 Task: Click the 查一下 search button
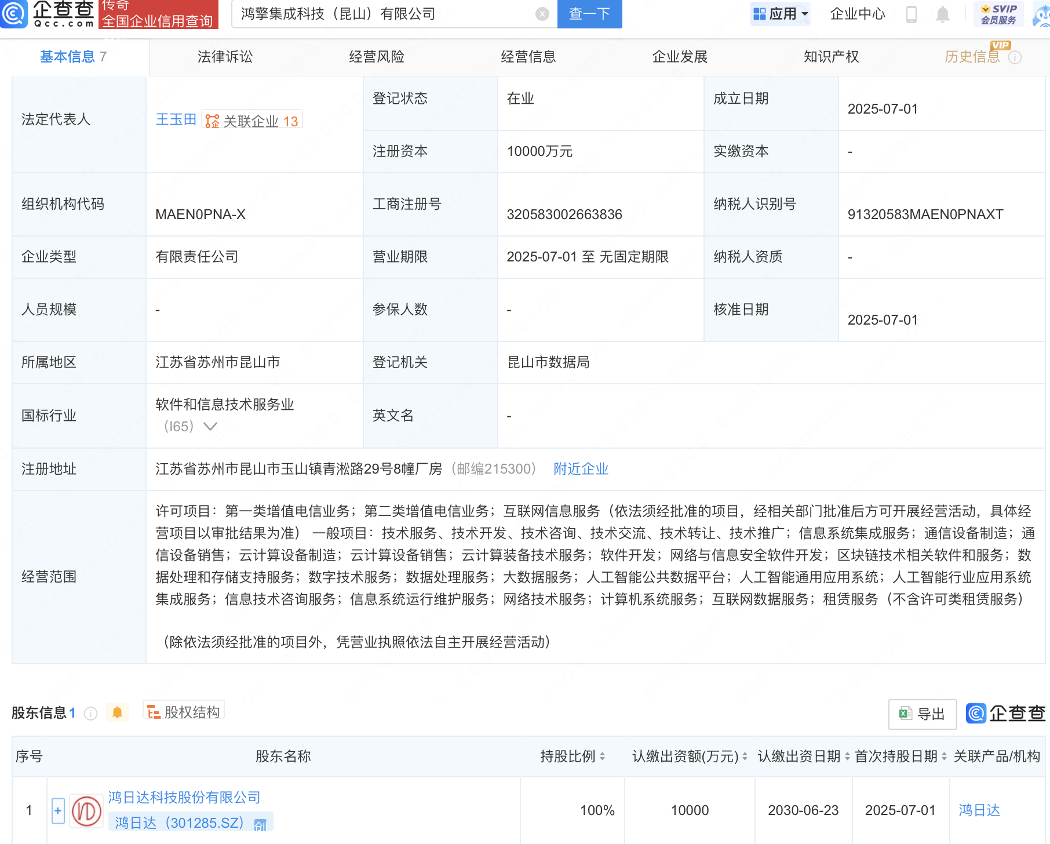click(x=589, y=14)
